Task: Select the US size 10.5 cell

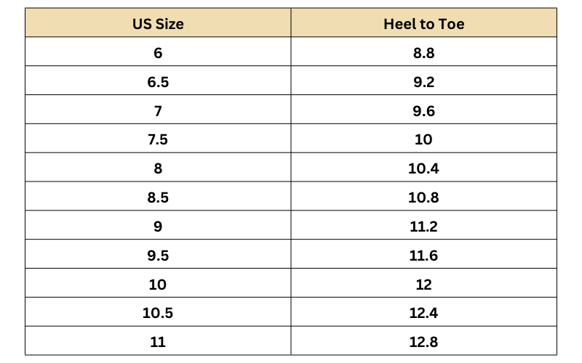Action: [x=158, y=313]
